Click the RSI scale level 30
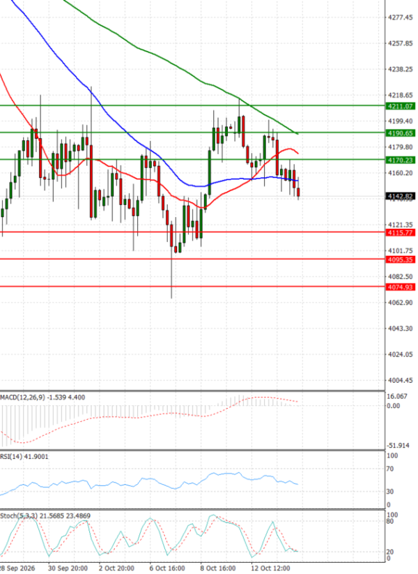This screenshot has width=418, height=574. [x=391, y=492]
